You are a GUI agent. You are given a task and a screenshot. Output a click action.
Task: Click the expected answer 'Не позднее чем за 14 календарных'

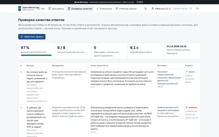click(x=69, y=75)
